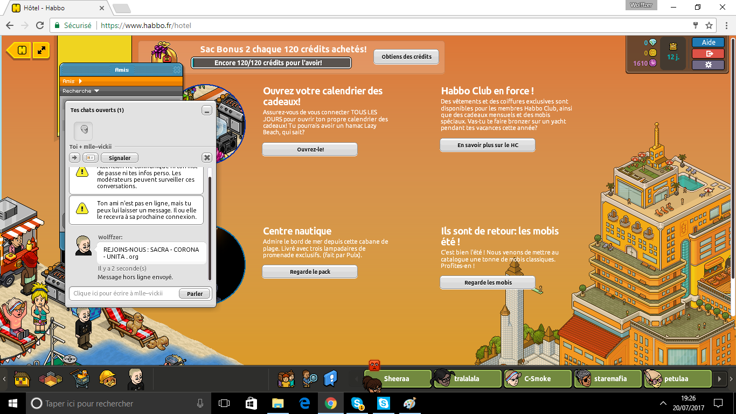736x414 pixels.
Task: Click the address bar URL
Action: point(145,25)
